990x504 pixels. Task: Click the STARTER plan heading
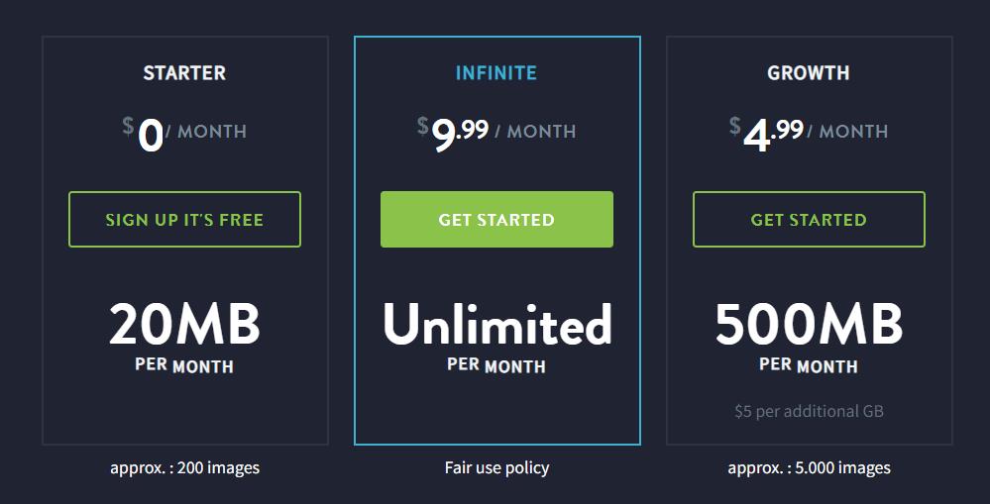pos(184,73)
